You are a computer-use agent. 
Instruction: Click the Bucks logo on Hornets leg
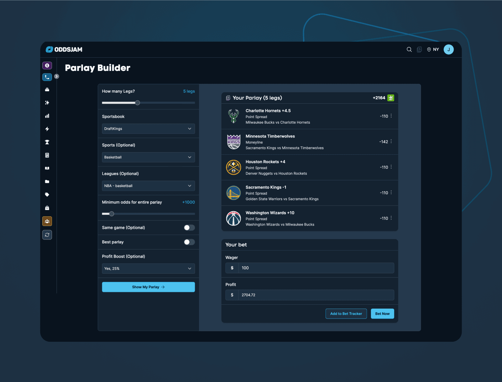tap(234, 116)
